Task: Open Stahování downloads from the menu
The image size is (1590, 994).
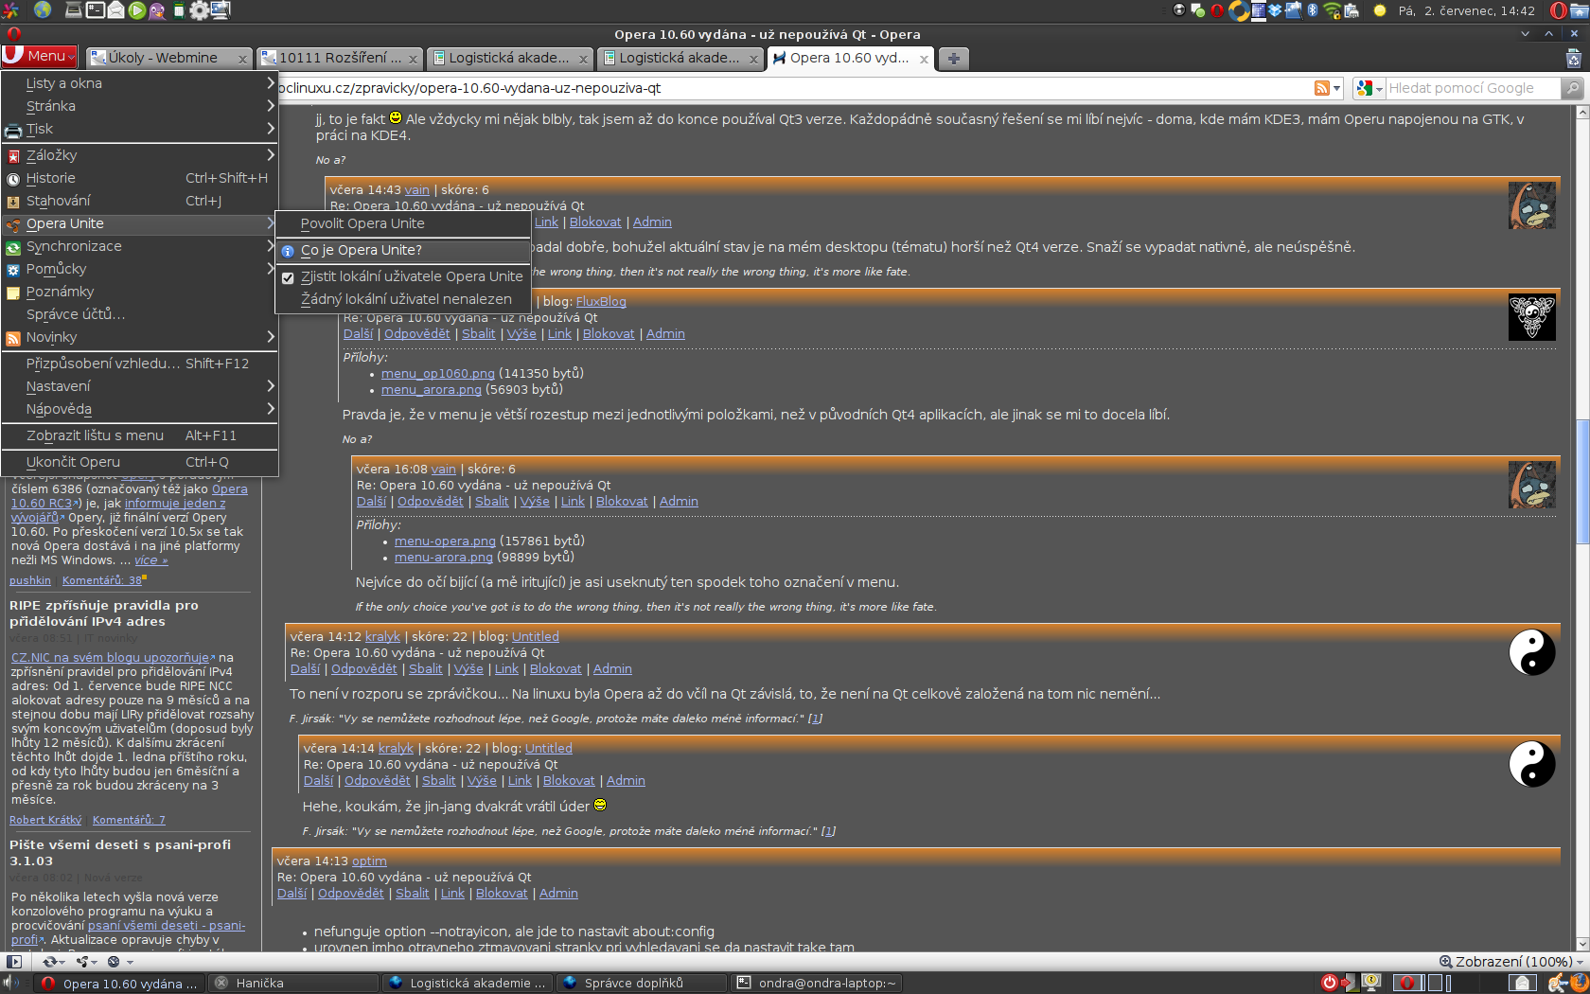Action: click(139, 201)
